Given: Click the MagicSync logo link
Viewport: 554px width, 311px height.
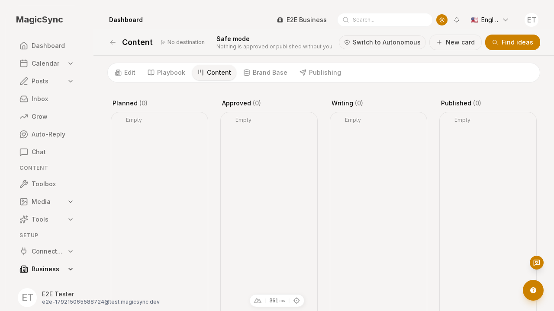Looking at the screenshot, I should click(39, 19).
